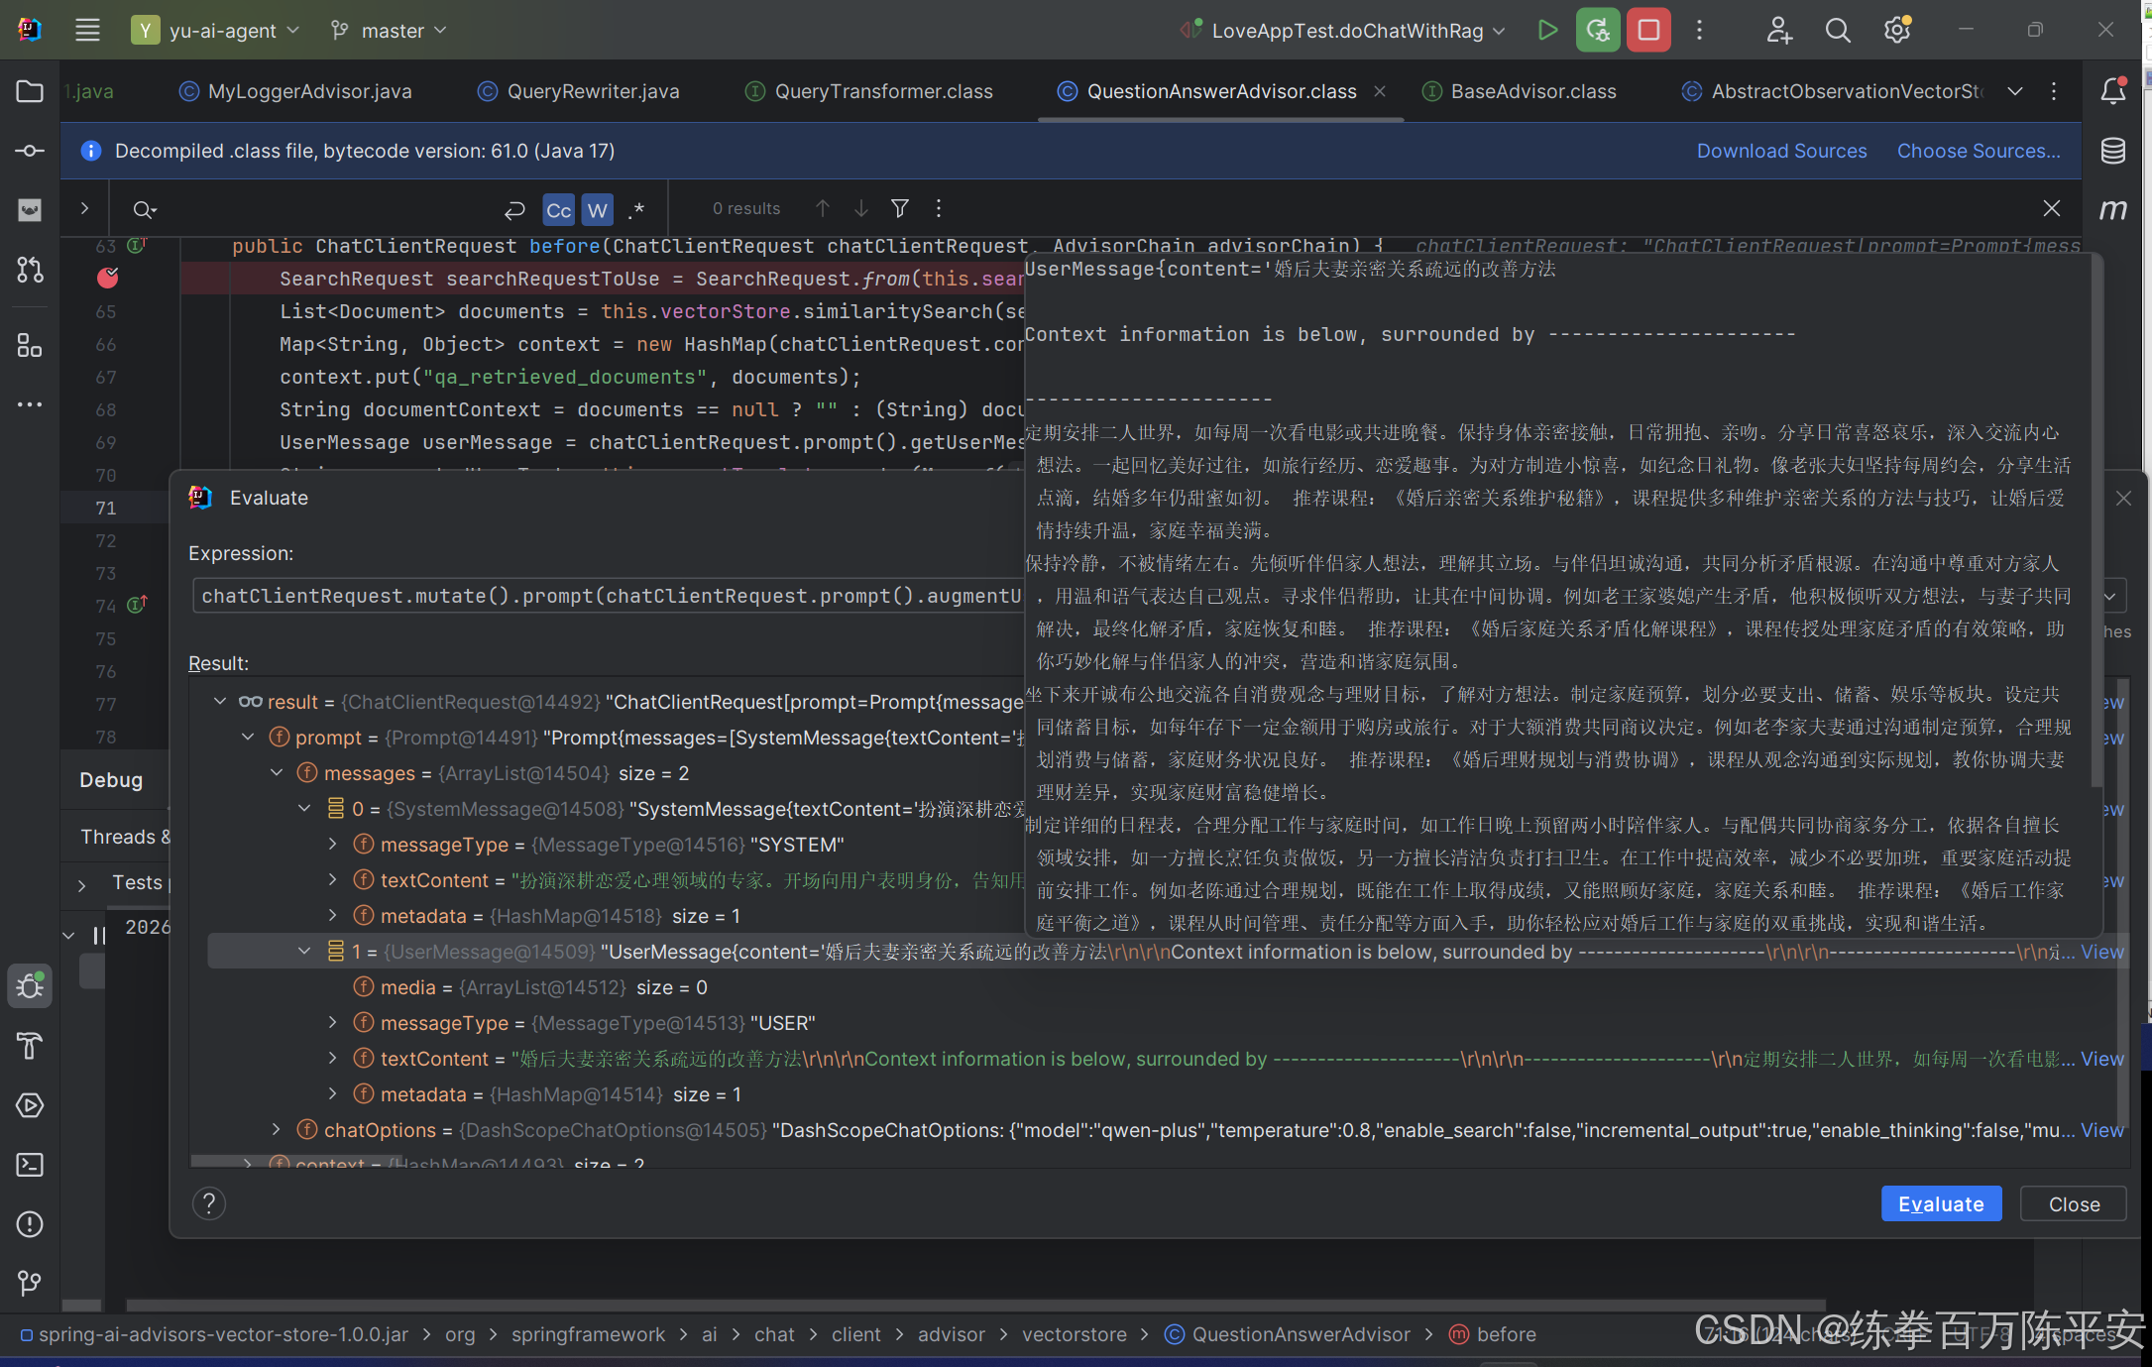
Task: Collapse the messages tree node
Action: pyautogui.click(x=277, y=773)
